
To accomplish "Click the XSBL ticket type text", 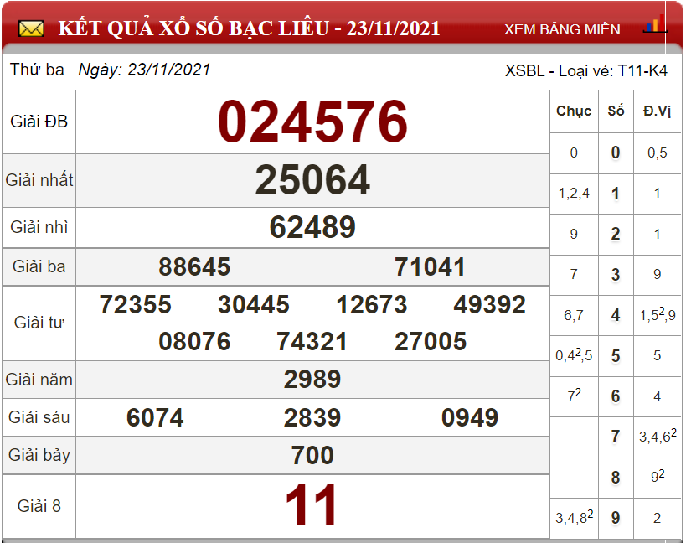I will click(585, 70).
